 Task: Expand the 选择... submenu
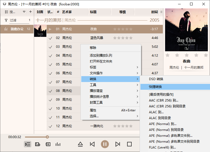[x=111, y=116]
